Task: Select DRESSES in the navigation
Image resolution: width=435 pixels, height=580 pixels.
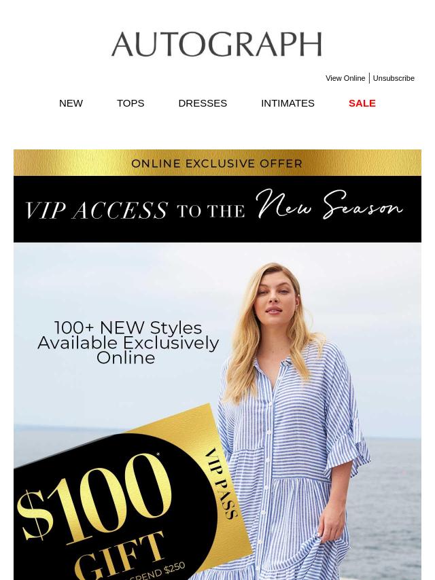Action: coord(203,103)
